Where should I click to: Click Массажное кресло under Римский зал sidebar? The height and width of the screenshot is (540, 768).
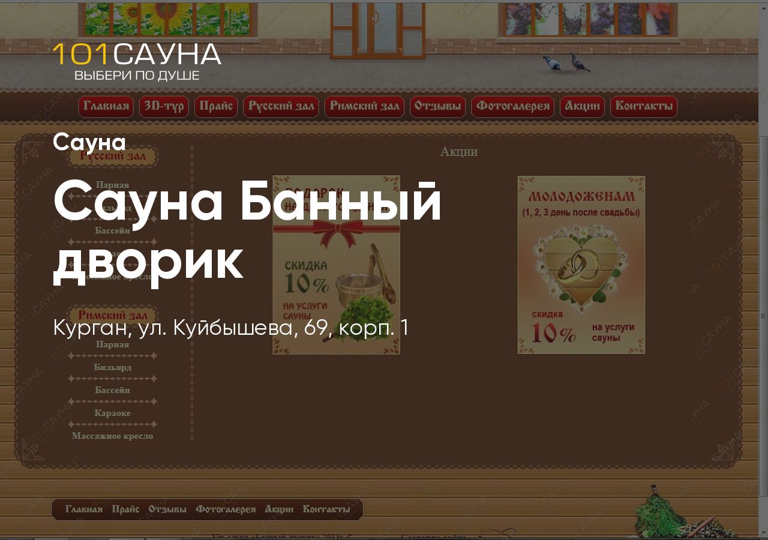[x=112, y=436]
